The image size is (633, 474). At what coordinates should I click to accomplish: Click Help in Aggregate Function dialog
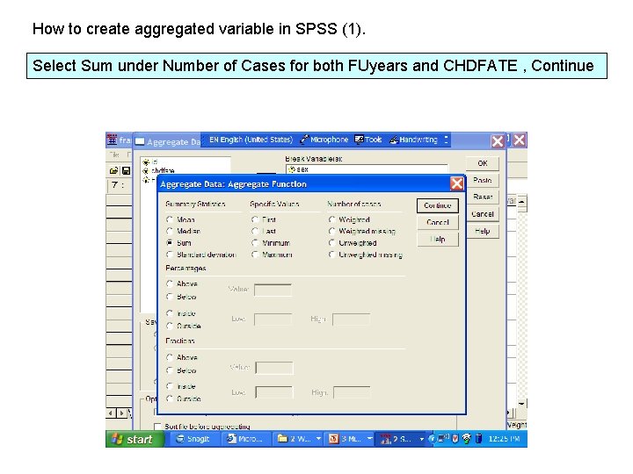(x=437, y=239)
